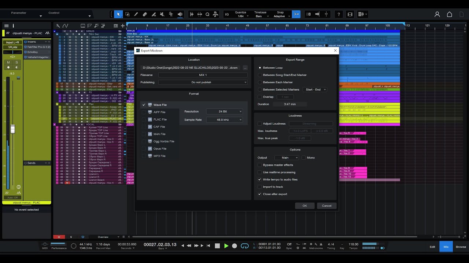Click the Filename field MIX 1
The height and width of the screenshot is (263, 469).
tap(203, 75)
